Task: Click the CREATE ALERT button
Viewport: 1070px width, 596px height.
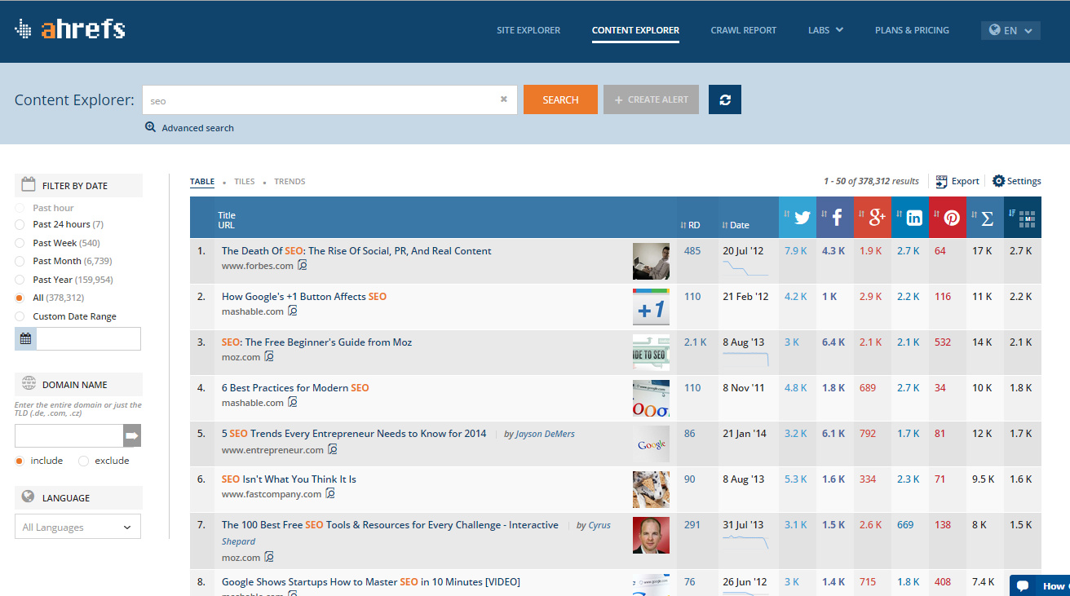Action: point(651,99)
